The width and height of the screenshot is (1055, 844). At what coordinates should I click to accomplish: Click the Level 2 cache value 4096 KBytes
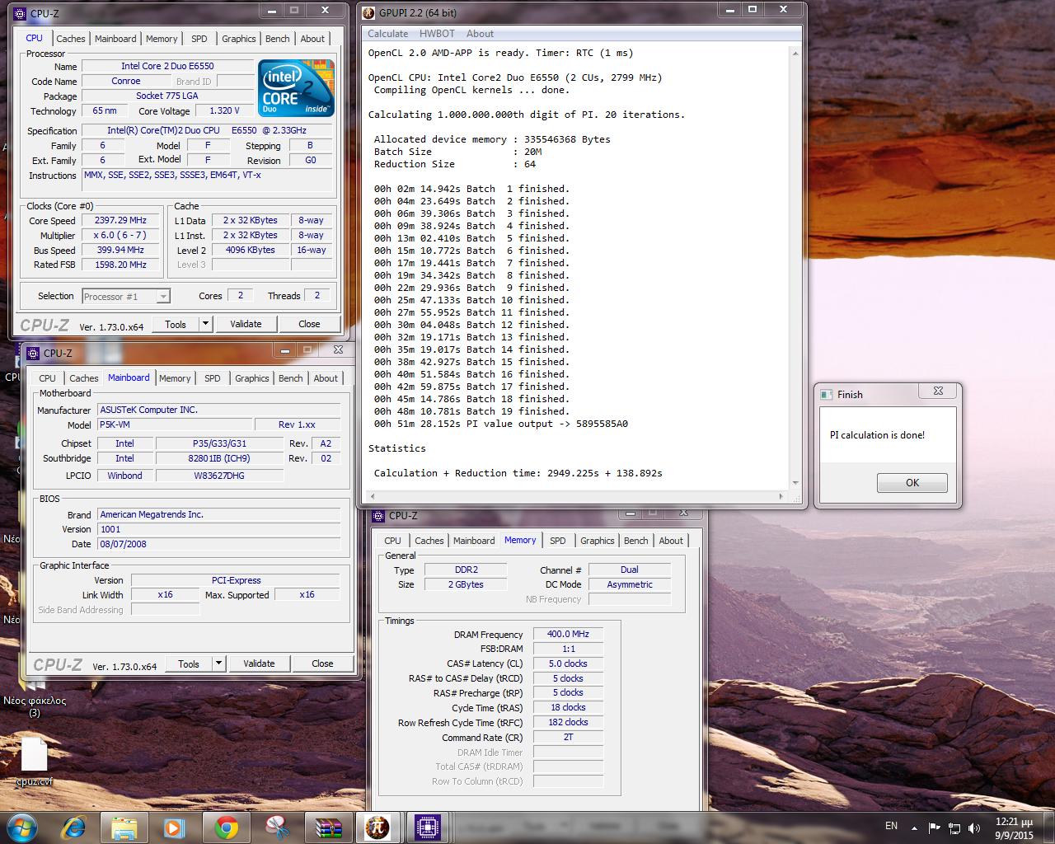tap(250, 250)
